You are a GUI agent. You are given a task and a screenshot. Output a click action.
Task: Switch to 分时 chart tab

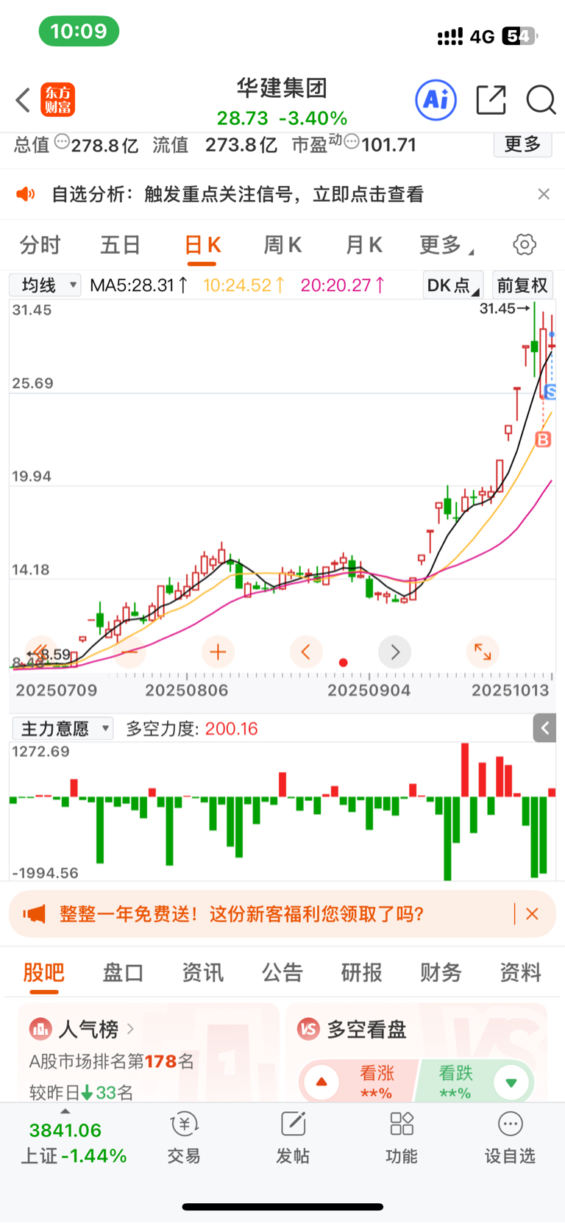[x=40, y=245]
